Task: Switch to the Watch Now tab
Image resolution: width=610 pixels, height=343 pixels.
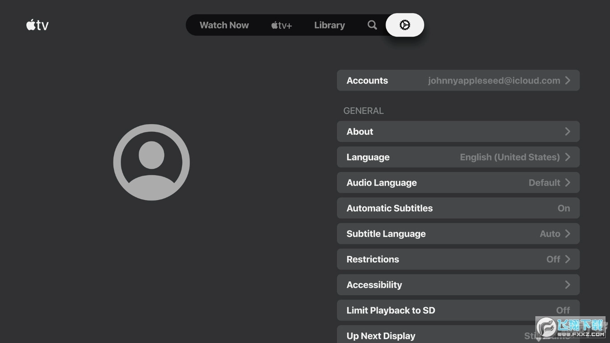Action: coord(224,25)
